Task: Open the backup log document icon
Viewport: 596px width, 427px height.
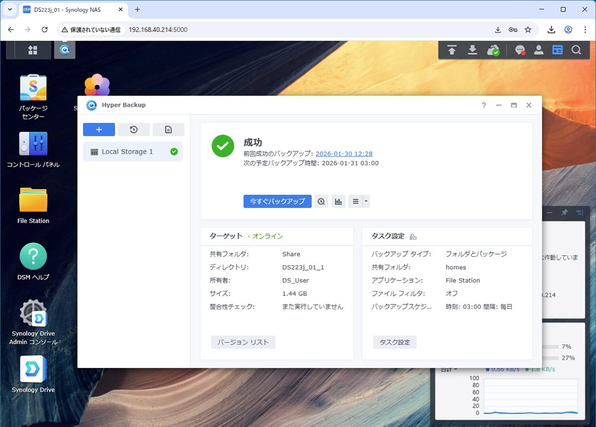Action: pos(168,130)
